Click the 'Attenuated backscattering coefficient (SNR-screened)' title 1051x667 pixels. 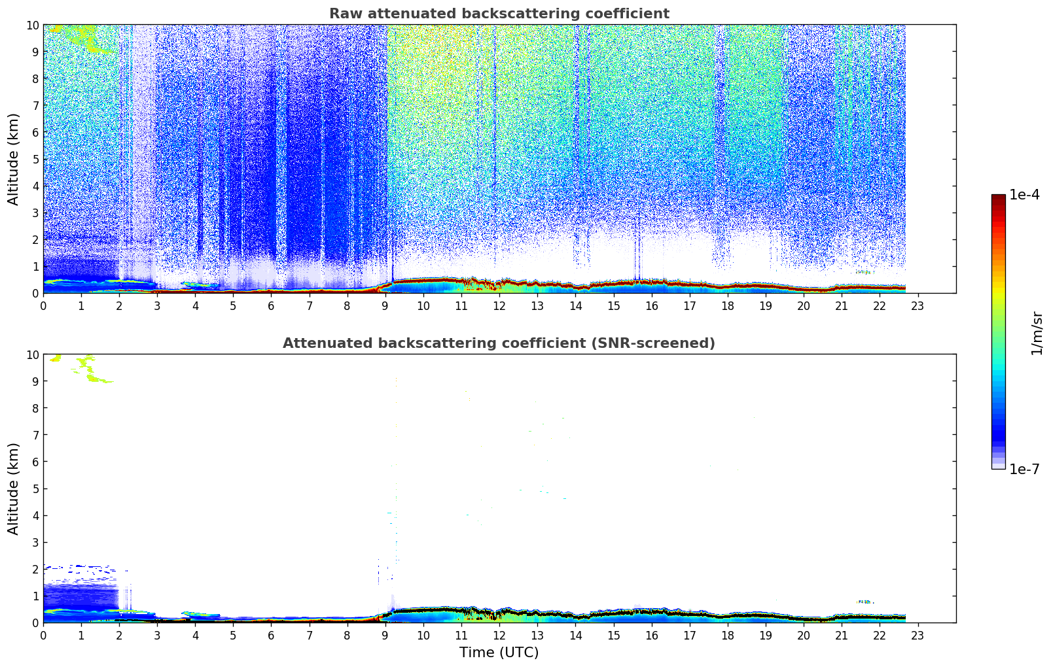click(x=499, y=343)
